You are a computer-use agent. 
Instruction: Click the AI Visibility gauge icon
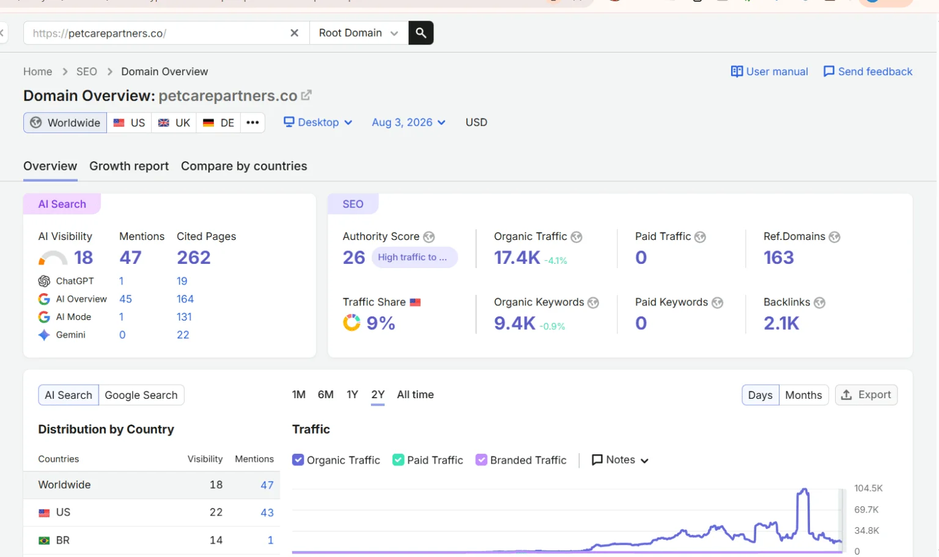[53, 258]
